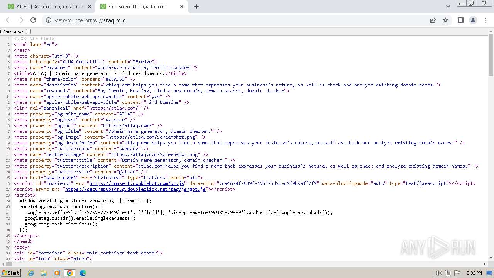Click line number 26

pos(8,183)
